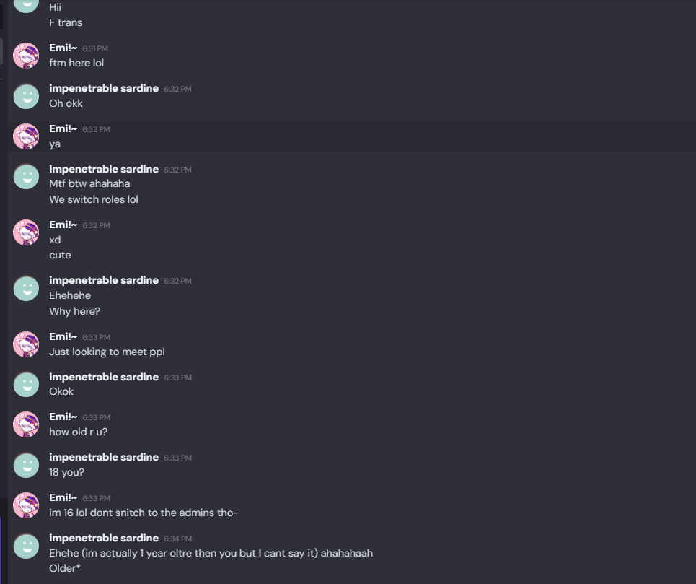Screen dimensions: 696x584
Task: Select sardine avatar beside "Mtf btw ahahaha"
Action: 27,177
